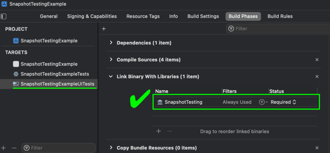
Task: Open the Build Settings tab
Action: (x=203, y=16)
